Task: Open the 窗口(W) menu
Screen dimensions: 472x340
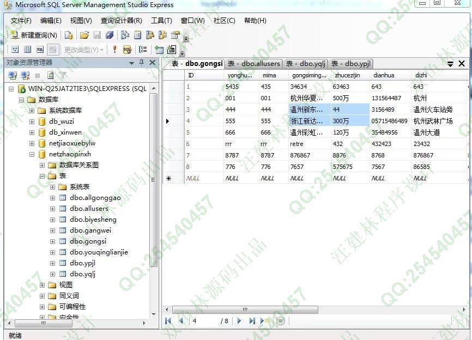Action: (x=192, y=21)
